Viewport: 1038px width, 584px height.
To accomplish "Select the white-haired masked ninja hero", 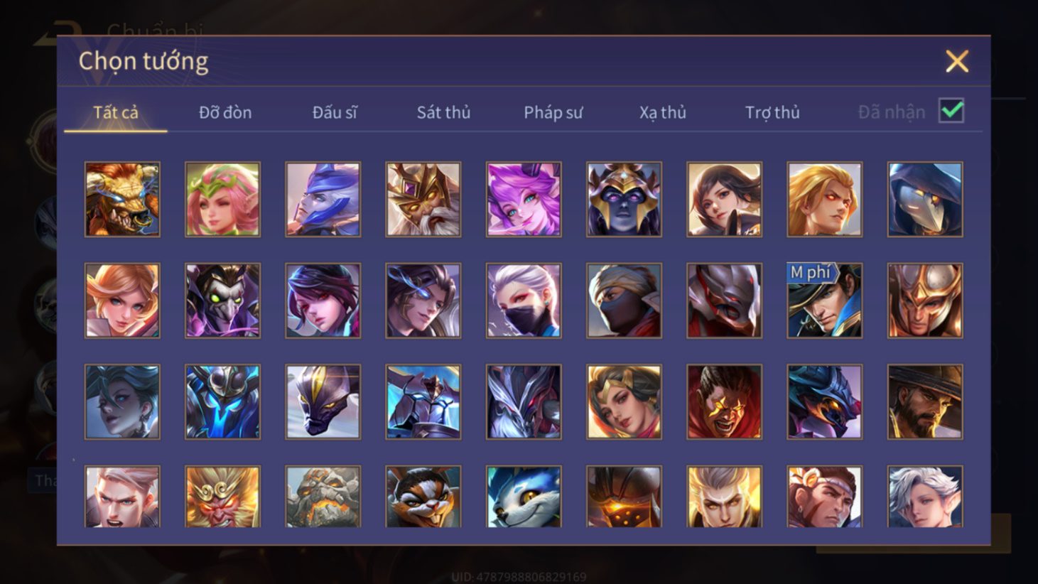I will click(524, 301).
